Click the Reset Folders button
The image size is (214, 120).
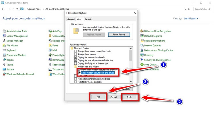[119, 35]
